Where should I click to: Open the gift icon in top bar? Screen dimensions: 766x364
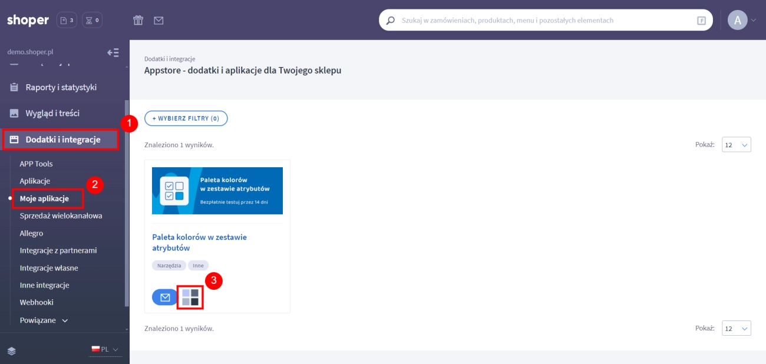point(138,21)
